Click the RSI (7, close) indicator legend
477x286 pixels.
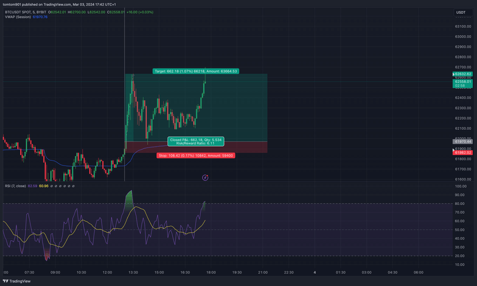point(16,186)
